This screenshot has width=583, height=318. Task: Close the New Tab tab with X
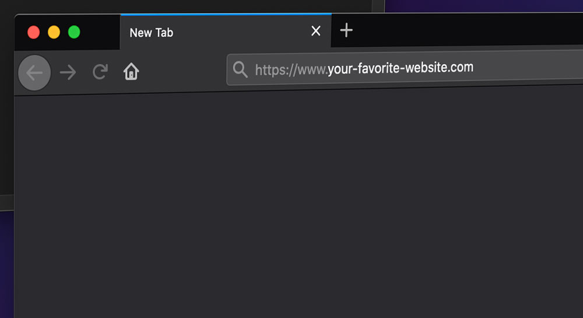pos(315,31)
